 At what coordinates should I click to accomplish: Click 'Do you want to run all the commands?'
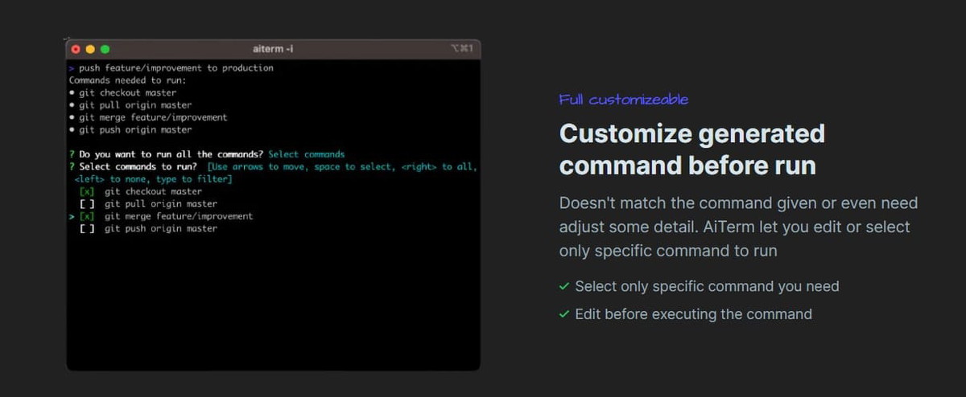171,154
